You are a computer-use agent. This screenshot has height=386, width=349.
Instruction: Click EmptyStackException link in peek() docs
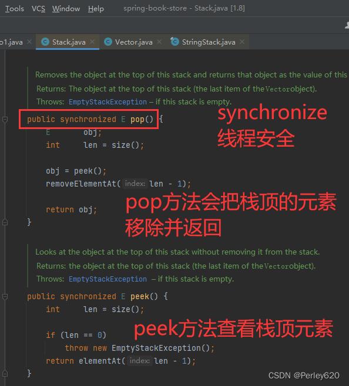point(108,279)
